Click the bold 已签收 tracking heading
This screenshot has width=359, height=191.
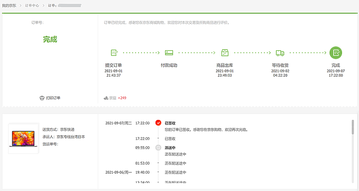pos(170,123)
